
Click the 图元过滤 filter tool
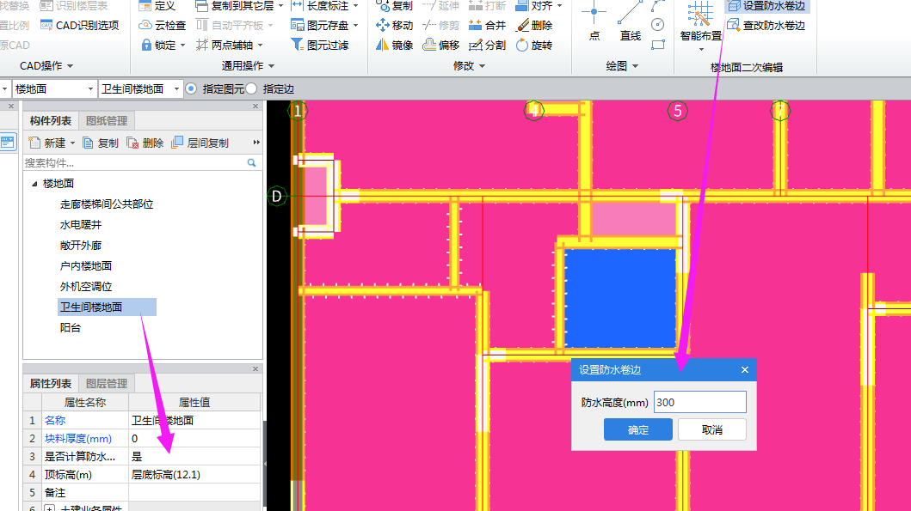(x=319, y=46)
